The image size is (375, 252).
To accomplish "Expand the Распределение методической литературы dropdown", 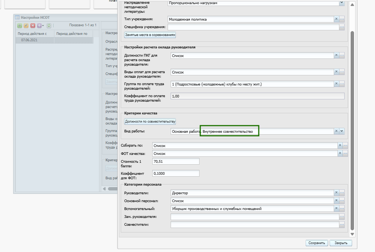I will pos(342,3).
